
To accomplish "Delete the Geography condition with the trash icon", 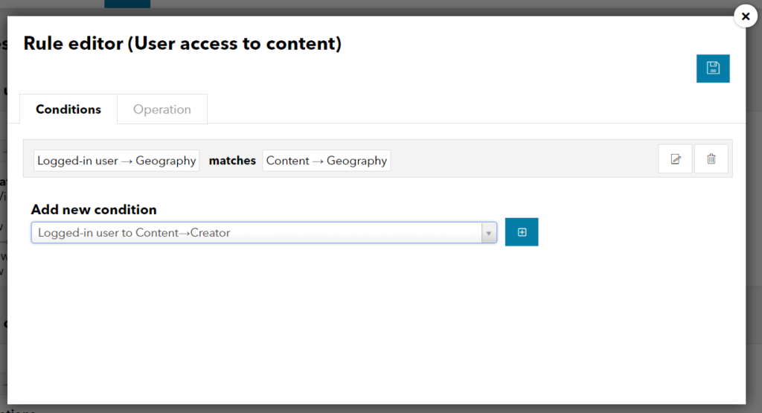I will click(x=711, y=159).
